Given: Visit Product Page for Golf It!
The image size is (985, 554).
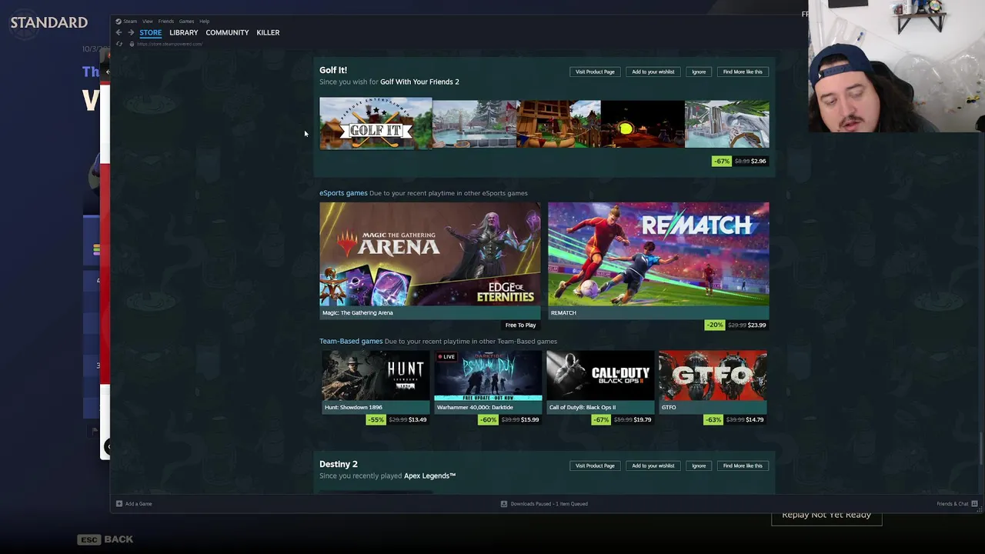Looking at the screenshot, I should point(595,72).
